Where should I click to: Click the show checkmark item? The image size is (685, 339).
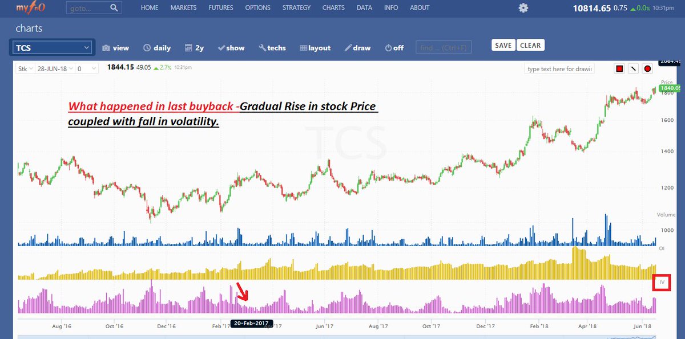pyautogui.click(x=231, y=48)
